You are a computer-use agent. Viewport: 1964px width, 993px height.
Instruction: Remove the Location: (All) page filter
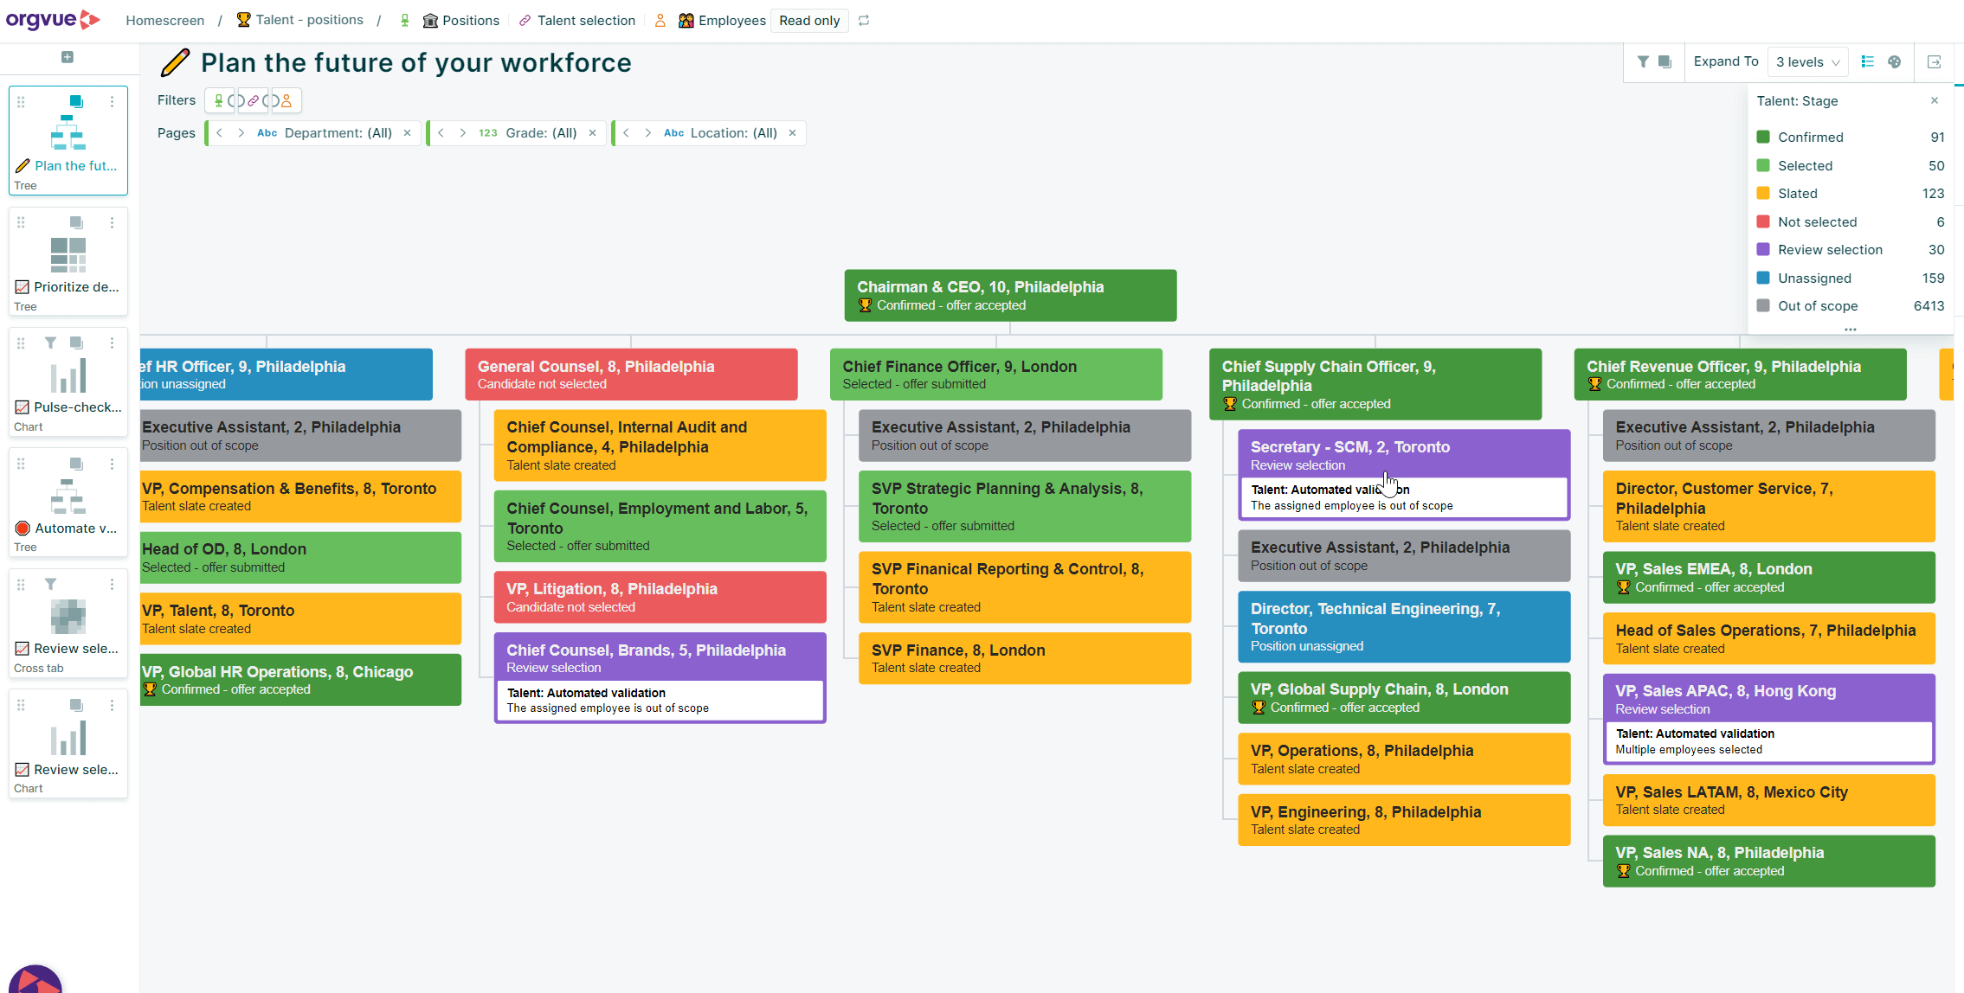[x=792, y=132]
